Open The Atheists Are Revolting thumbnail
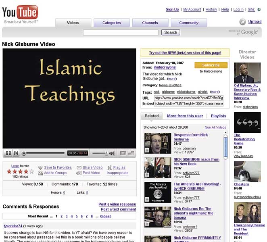The width and height of the screenshot is (267, 242). tap(158, 192)
